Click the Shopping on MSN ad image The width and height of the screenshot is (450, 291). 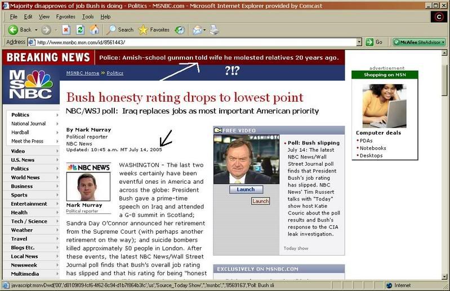pos(384,106)
